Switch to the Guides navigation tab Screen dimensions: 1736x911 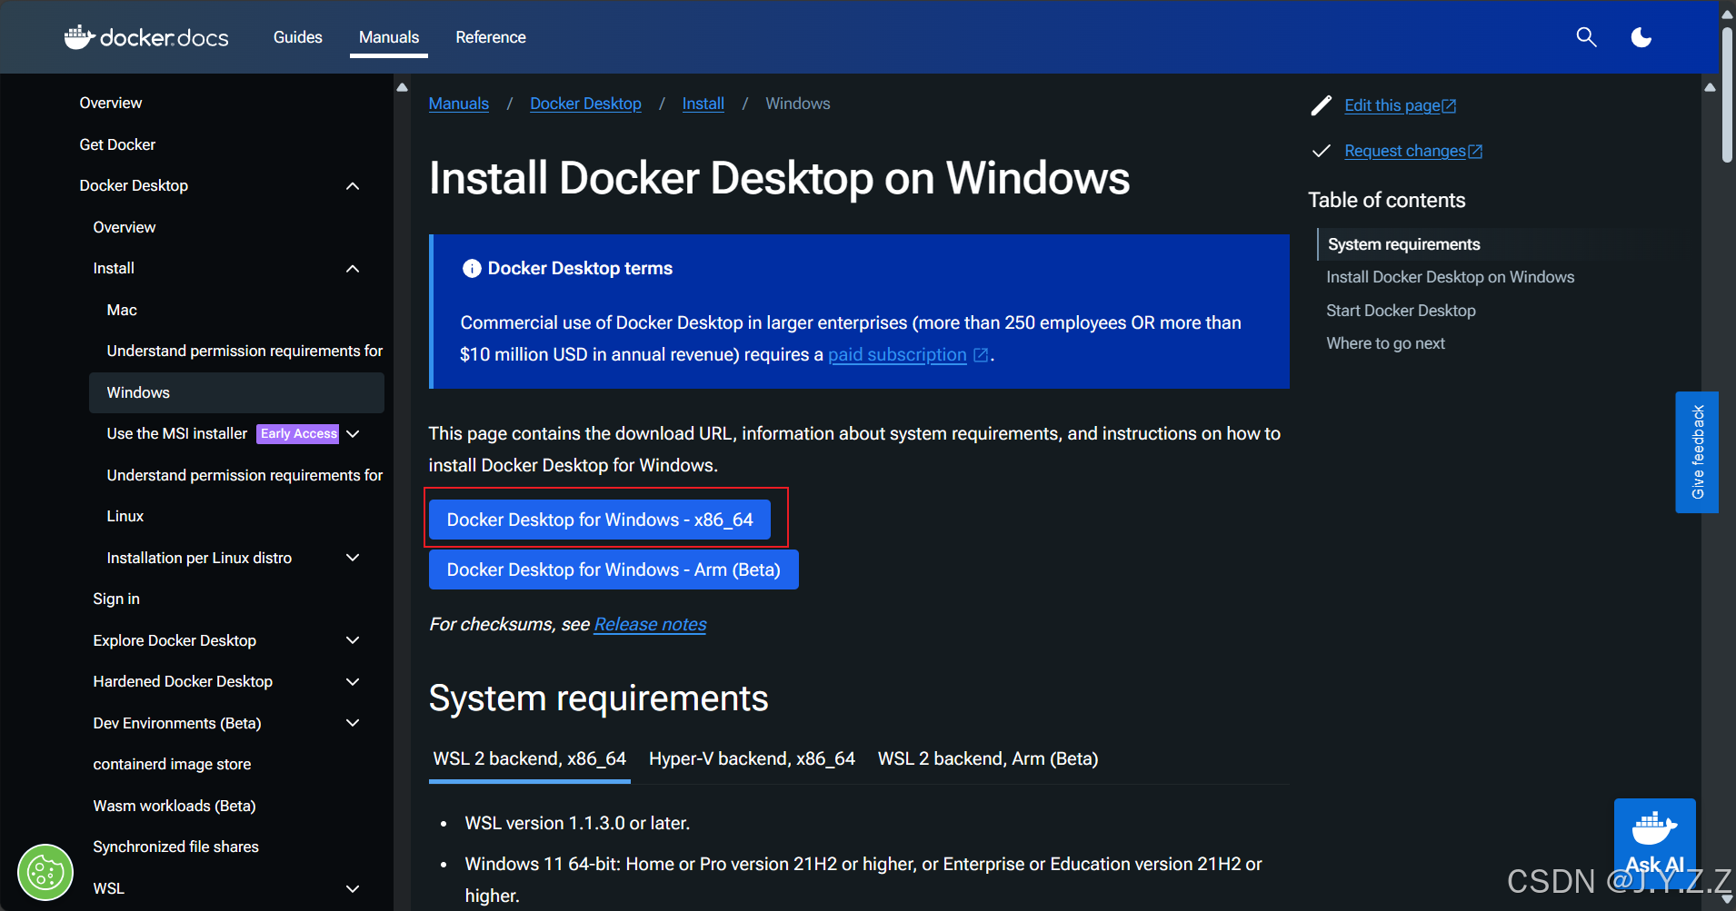click(297, 37)
